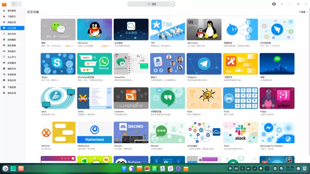The width and height of the screenshot is (310, 174).
Task: Go to 下载排行 ranking page
Action: click(11, 17)
